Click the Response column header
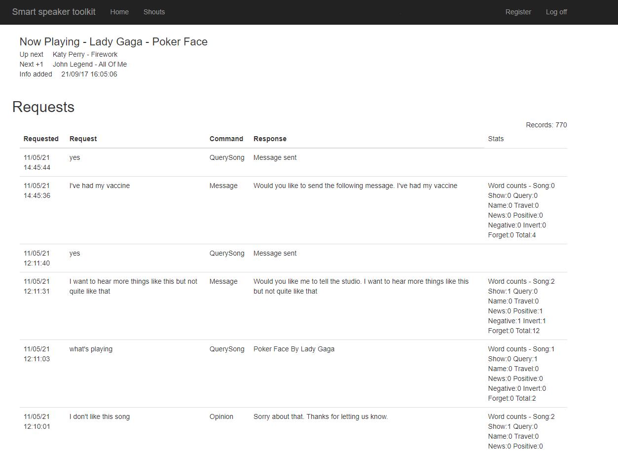The width and height of the screenshot is (618, 453). coord(270,139)
